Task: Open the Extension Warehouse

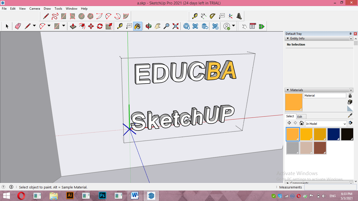Action: tap(195, 26)
